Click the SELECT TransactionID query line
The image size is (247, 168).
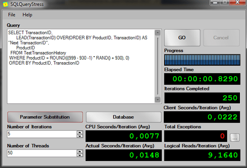(30, 33)
